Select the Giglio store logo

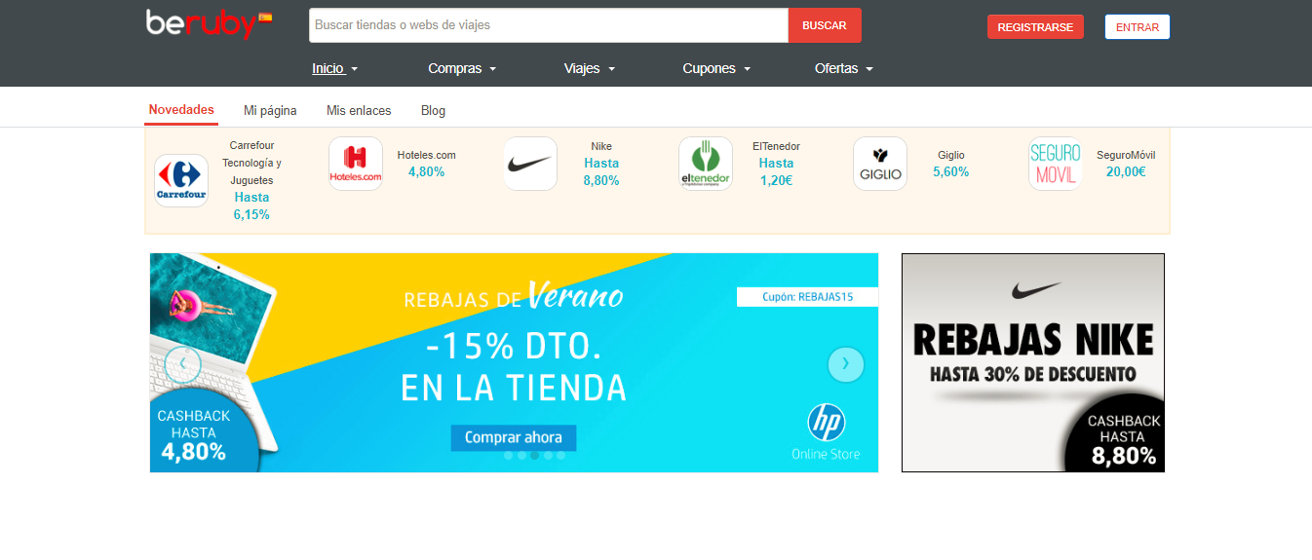coord(880,164)
